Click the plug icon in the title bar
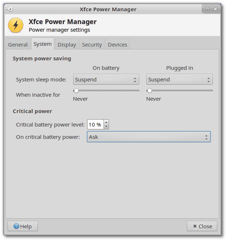The image size is (227, 241). pos(10,10)
